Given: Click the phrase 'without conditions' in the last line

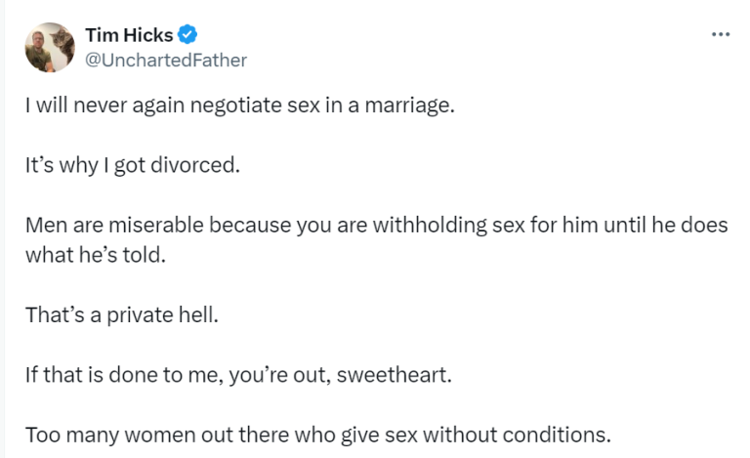Looking at the screenshot, I should (x=533, y=434).
